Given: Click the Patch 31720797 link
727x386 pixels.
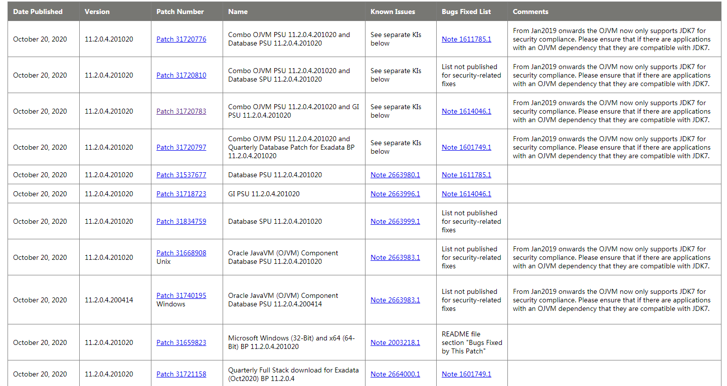Looking at the screenshot, I should coord(181,147).
